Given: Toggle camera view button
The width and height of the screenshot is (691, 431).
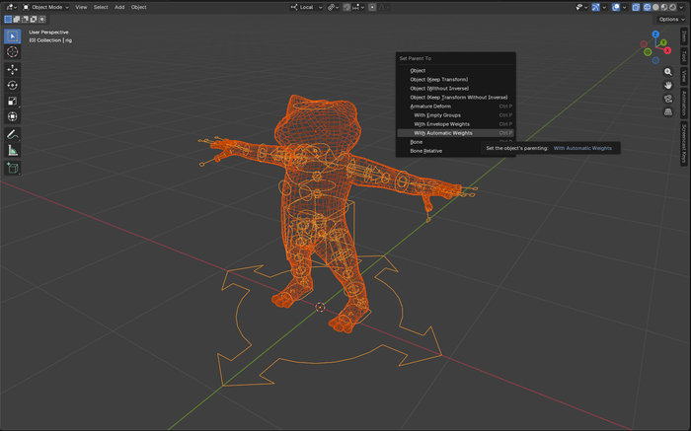Looking at the screenshot, I should pyautogui.click(x=668, y=99).
